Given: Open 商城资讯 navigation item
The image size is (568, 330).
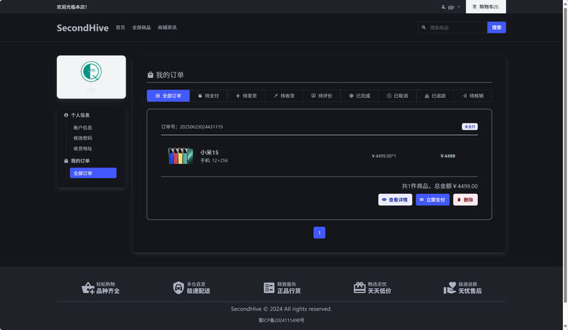Looking at the screenshot, I should (167, 28).
